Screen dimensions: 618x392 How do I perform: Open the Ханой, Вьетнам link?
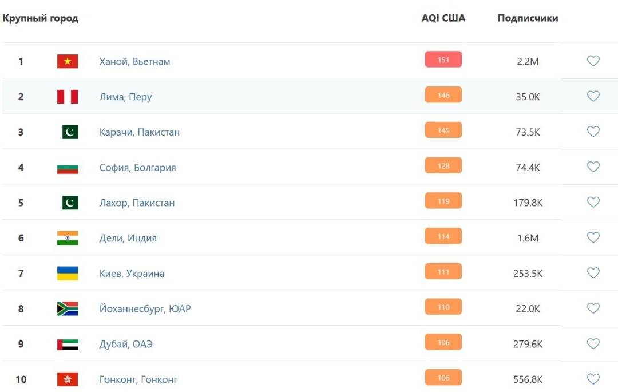click(135, 61)
